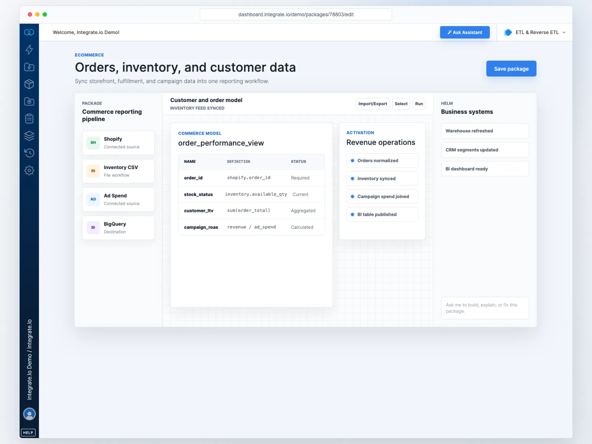The width and height of the screenshot is (592, 444).
Task: Click the user avatar in the sidebar
Action: tap(29, 414)
